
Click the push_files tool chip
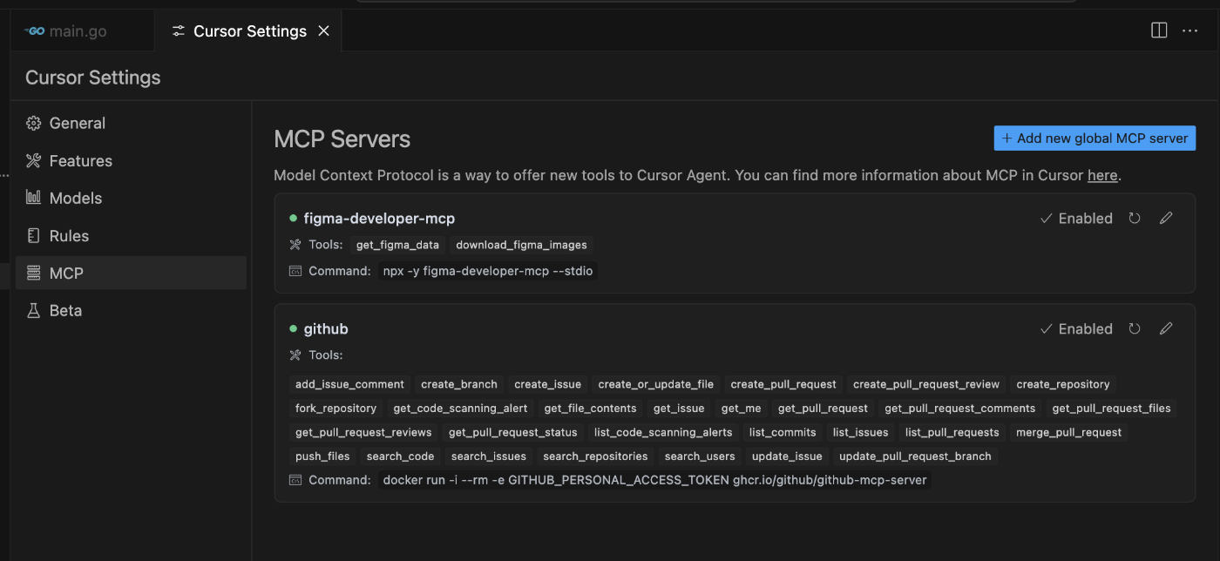(322, 456)
